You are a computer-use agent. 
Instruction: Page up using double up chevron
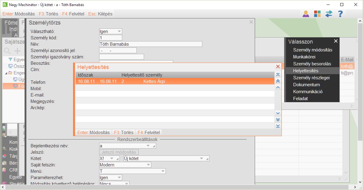(x=278, y=81)
